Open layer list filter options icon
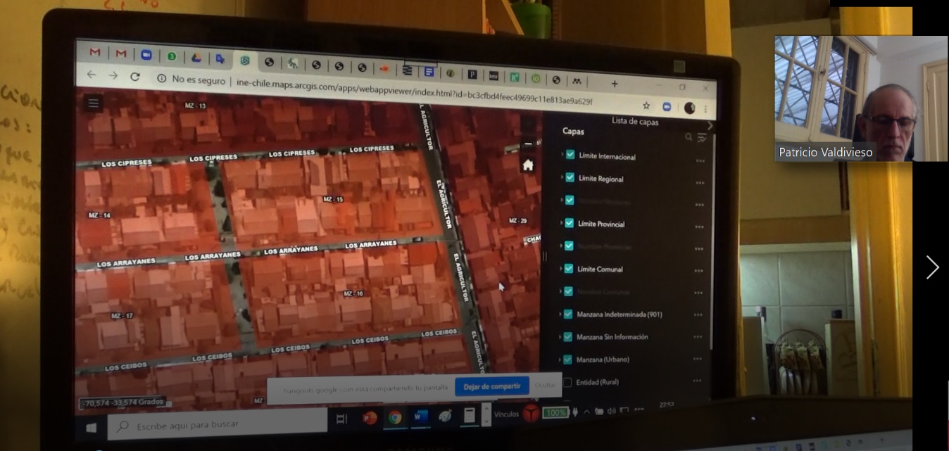949x451 pixels. pos(702,138)
